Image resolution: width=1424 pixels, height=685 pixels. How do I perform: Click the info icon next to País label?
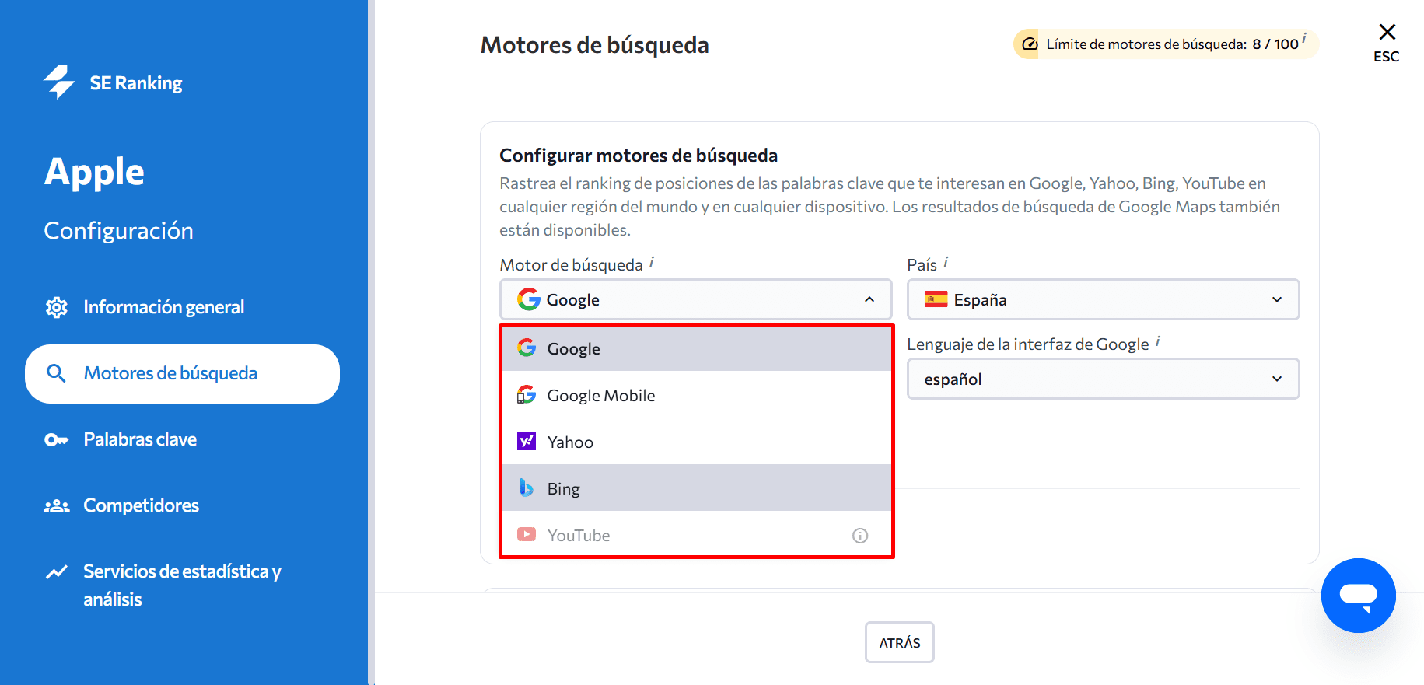946,262
